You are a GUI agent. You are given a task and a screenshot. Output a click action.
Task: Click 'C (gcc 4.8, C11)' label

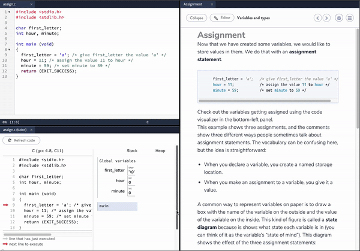click(x=47, y=150)
